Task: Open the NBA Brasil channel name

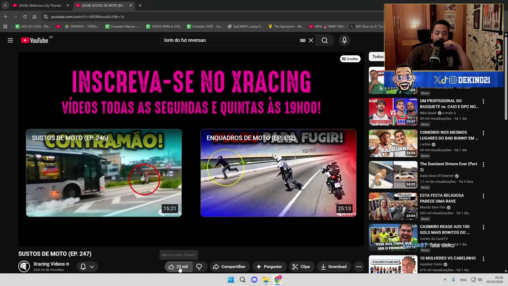Action: [x=428, y=113]
